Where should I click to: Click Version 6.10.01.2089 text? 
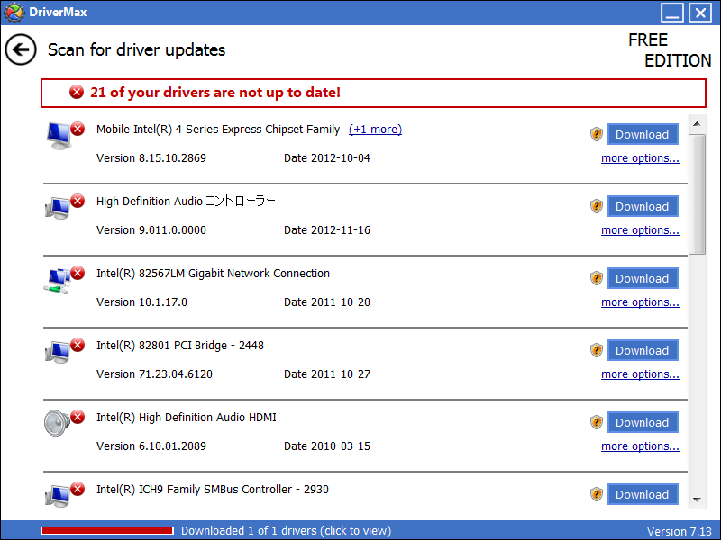pos(151,446)
